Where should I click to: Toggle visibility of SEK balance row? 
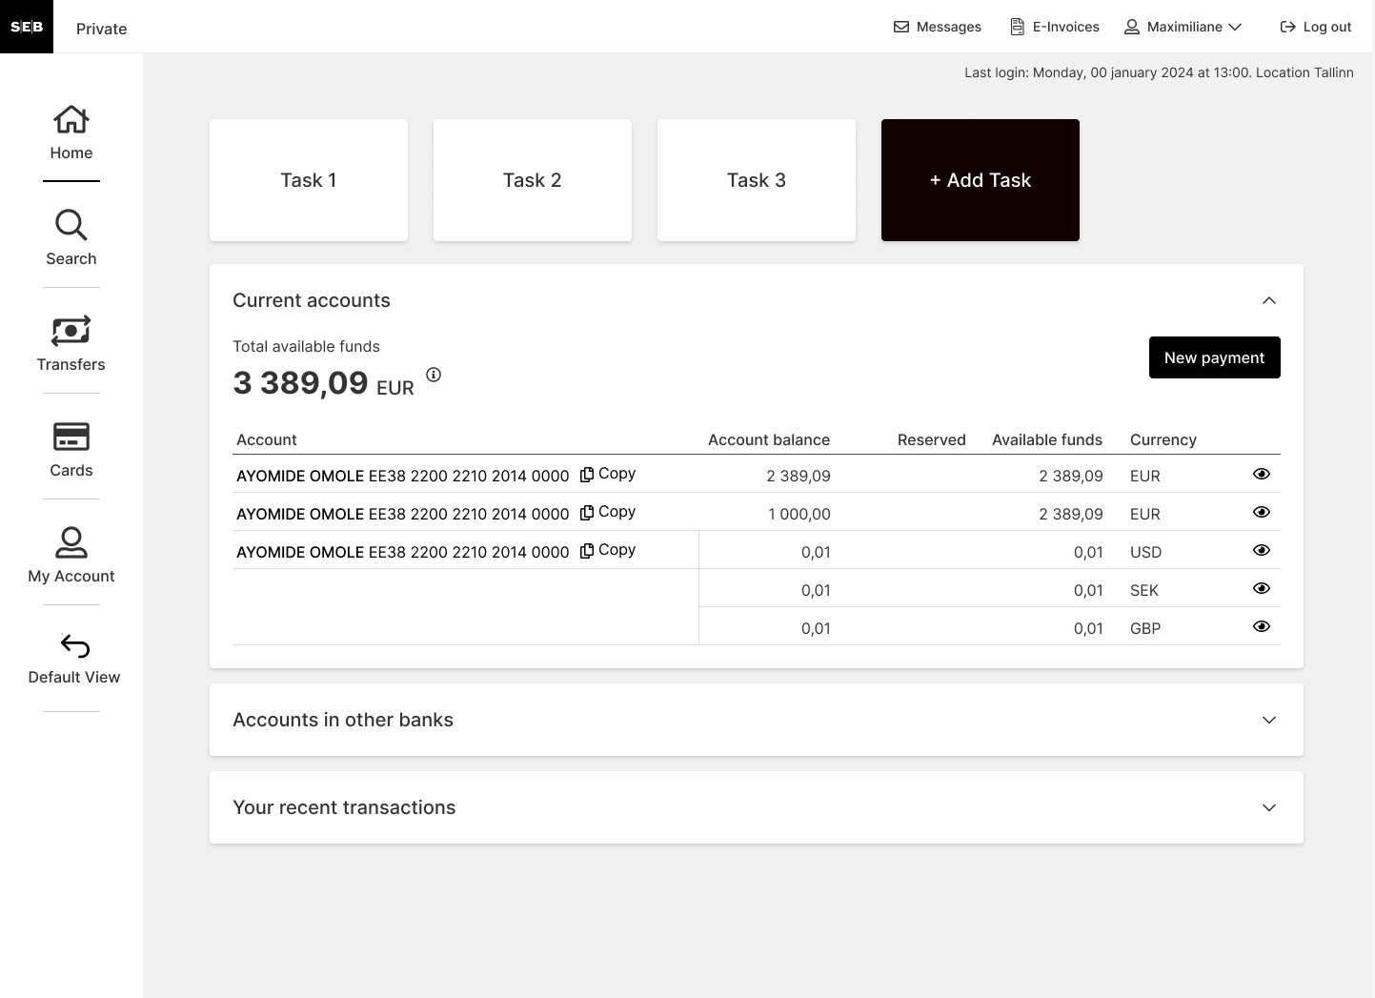(1262, 588)
